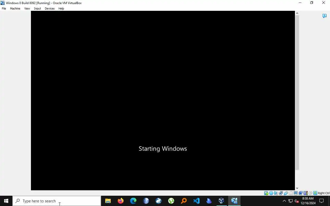The height and width of the screenshot is (206, 330).
Task: Open the Windows Action Center
Action: 321,201
